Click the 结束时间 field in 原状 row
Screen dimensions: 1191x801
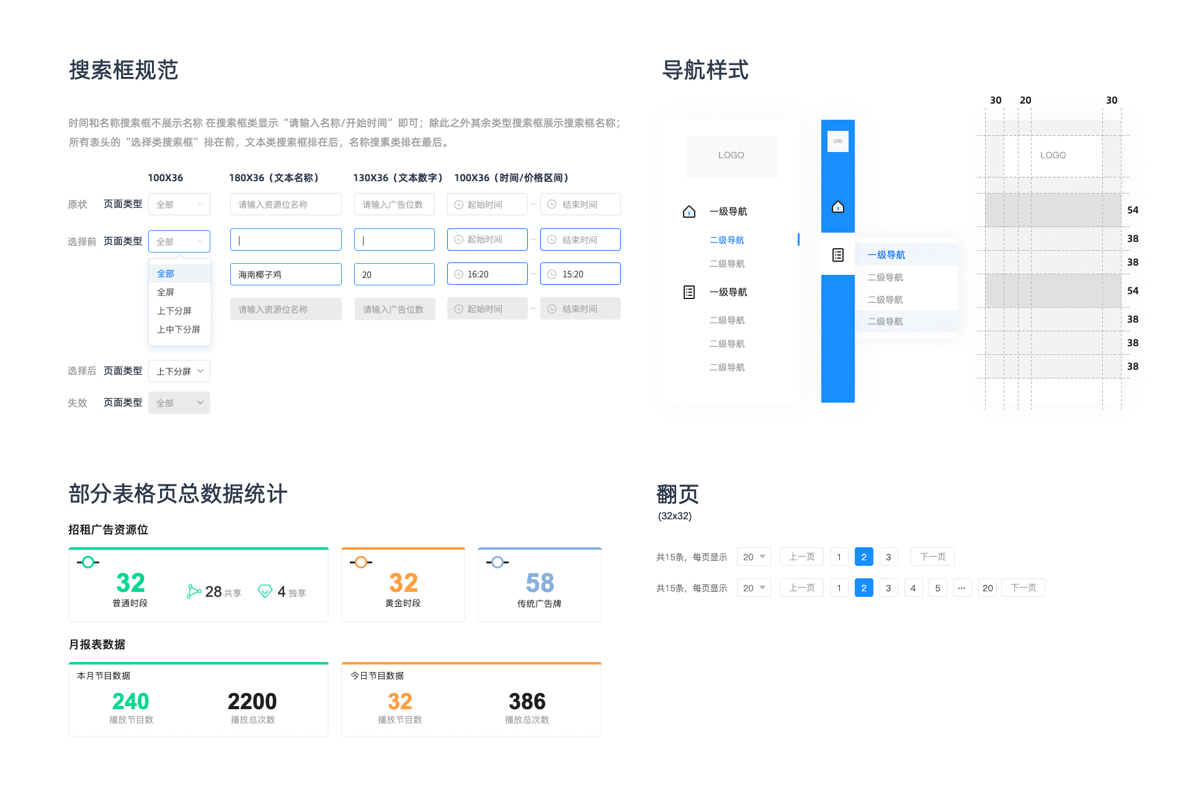point(581,204)
